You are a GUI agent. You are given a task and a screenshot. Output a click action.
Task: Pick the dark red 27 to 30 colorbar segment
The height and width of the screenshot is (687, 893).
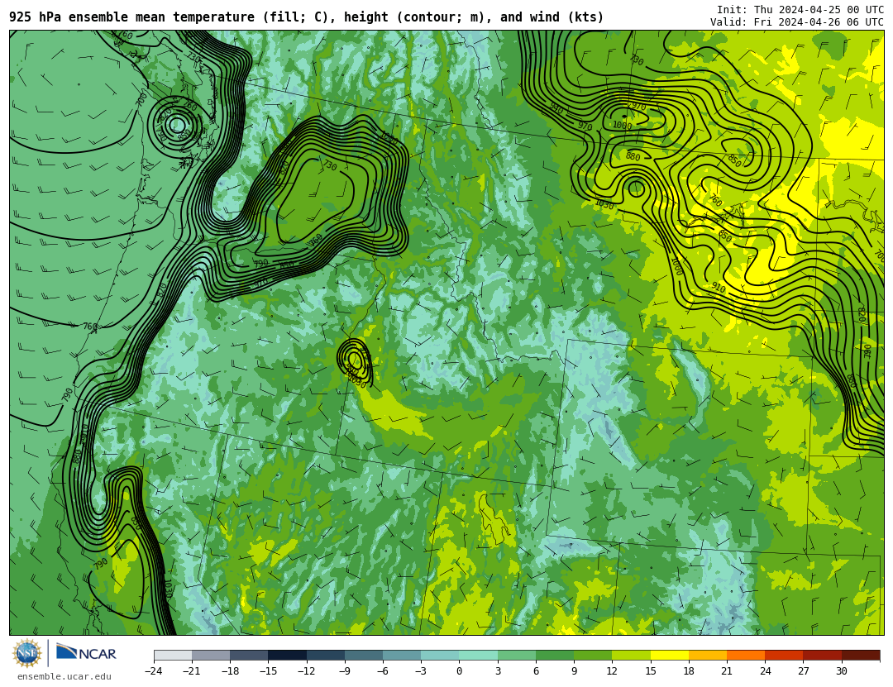click(x=823, y=655)
